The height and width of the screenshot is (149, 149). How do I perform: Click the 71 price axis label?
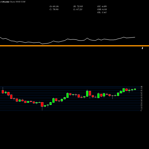(x=142, y=89)
